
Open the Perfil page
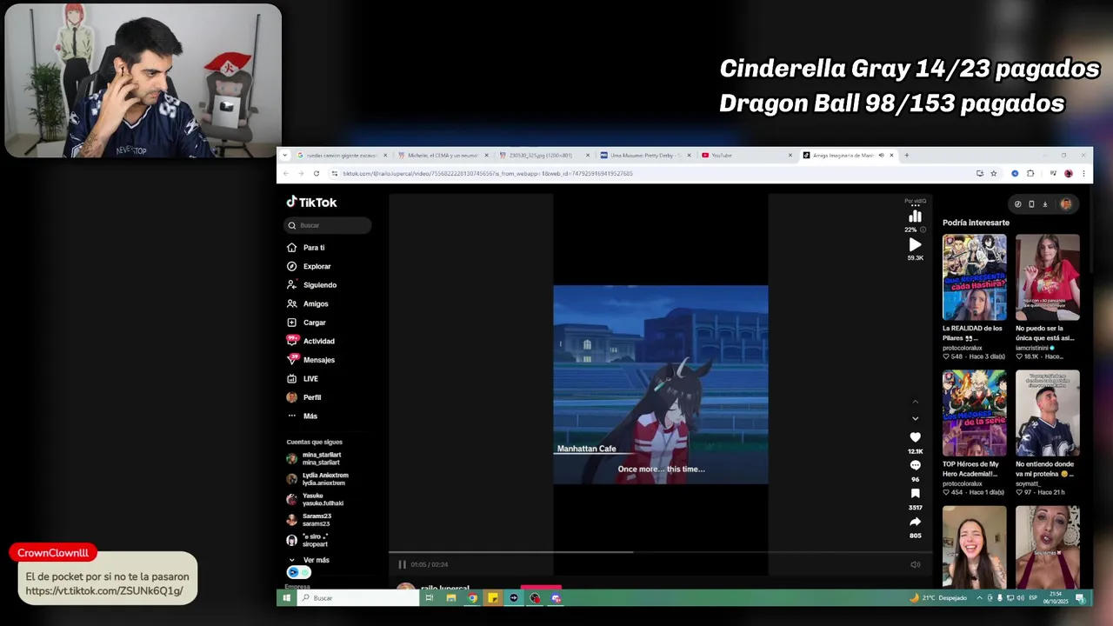(303, 397)
